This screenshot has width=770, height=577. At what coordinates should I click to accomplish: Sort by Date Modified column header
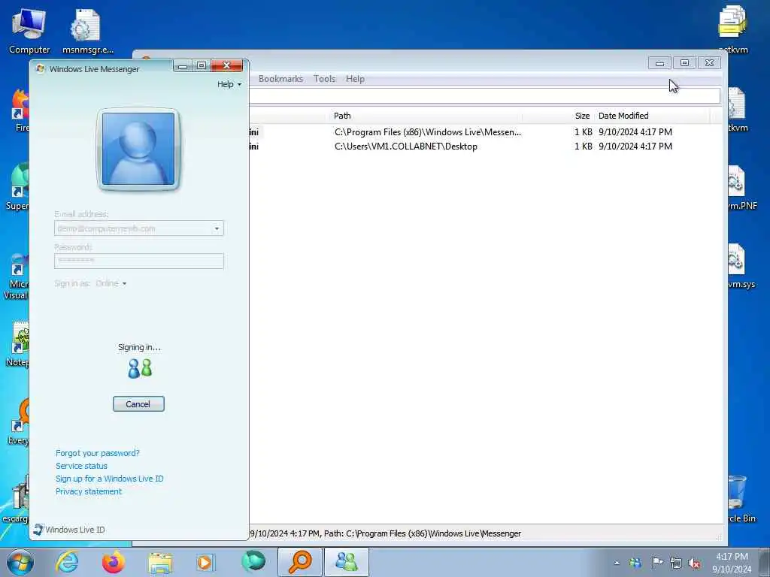coord(652,116)
